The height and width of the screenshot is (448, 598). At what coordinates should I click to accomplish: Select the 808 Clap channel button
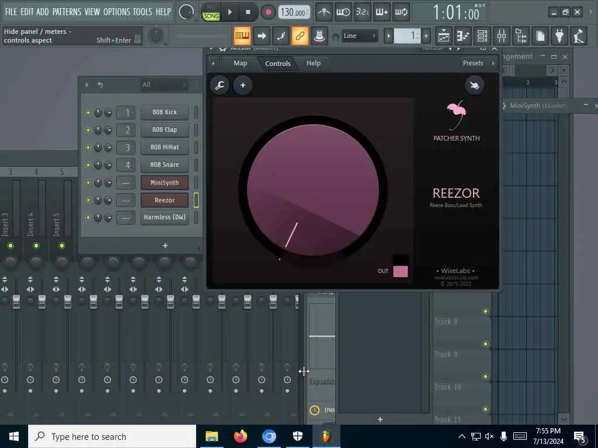pos(165,130)
